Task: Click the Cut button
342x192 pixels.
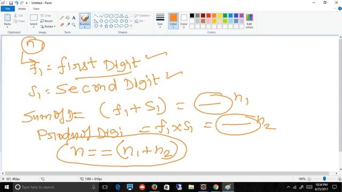Action: (x=18, y=15)
